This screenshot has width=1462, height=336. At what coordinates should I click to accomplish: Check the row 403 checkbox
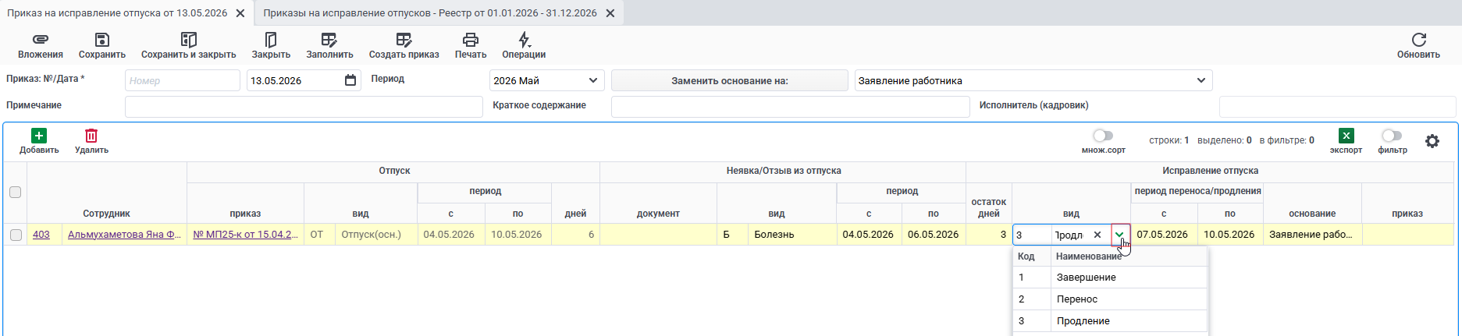pyautogui.click(x=16, y=235)
